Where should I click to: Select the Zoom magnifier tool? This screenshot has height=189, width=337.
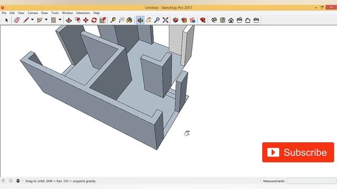point(157,20)
